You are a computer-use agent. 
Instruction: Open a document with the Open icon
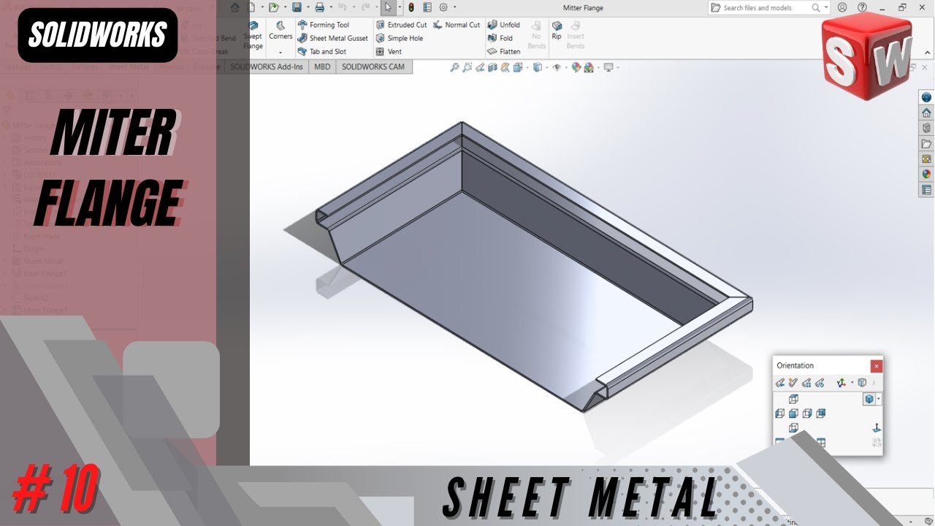tap(273, 7)
